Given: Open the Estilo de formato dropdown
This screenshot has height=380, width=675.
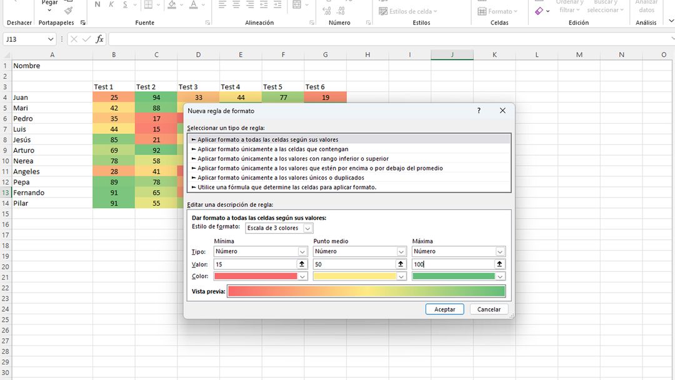Looking at the screenshot, I should tap(279, 228).
